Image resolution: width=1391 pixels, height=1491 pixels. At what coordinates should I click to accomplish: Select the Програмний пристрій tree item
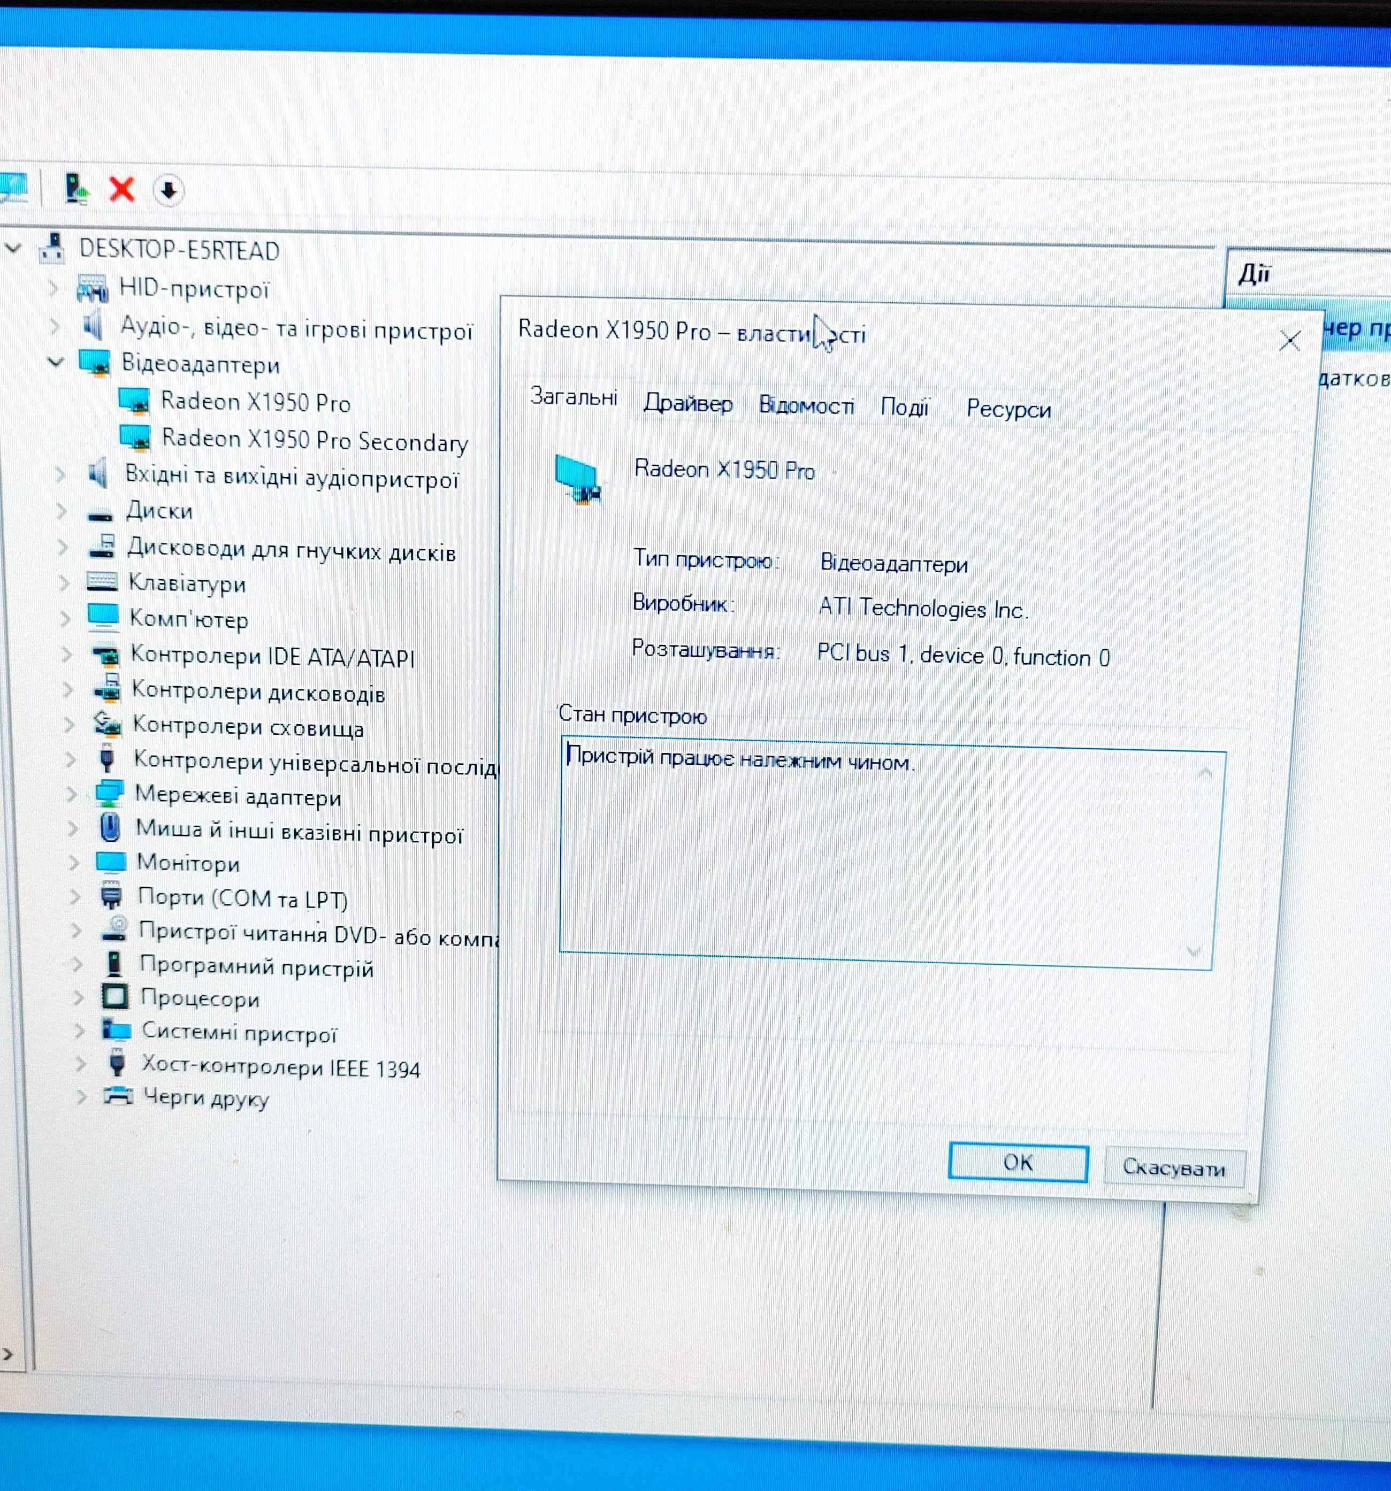click(257, 967)
